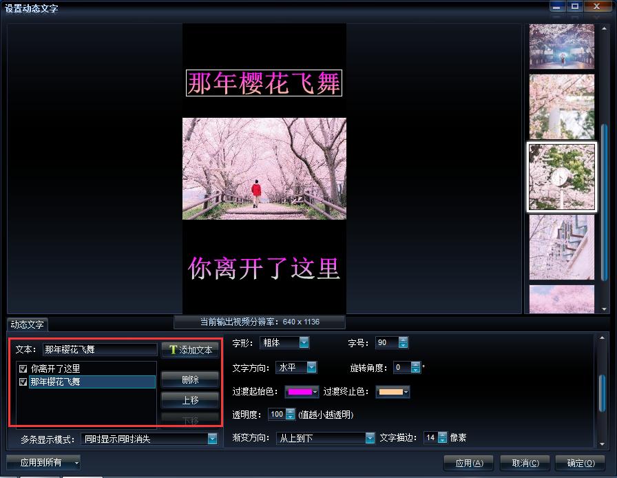This screenshot has height=478, width=617.
Task: Uncheck the 你离开了这里 text entry
Action: pos(23,368)
